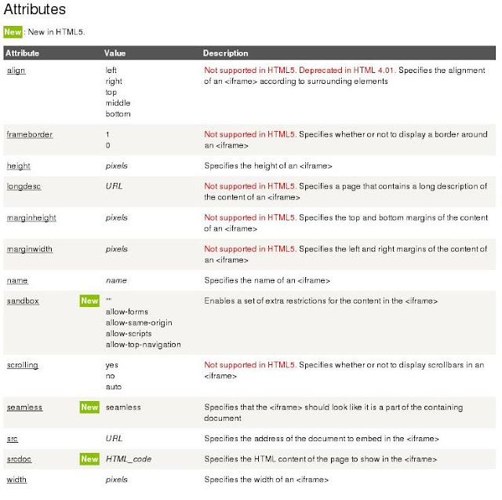The height and width of the screenshot is (500, 502).
Task: Click the marginheight attribute link
Action: click(x=31, y=217)
